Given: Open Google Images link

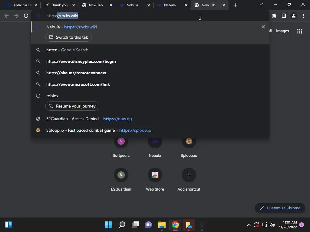Looking at the screenshot, I should pos(282,31).
